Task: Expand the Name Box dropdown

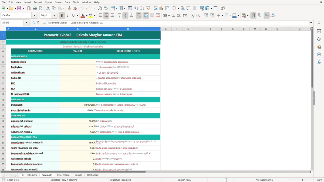Action: [x=27, y=23]
